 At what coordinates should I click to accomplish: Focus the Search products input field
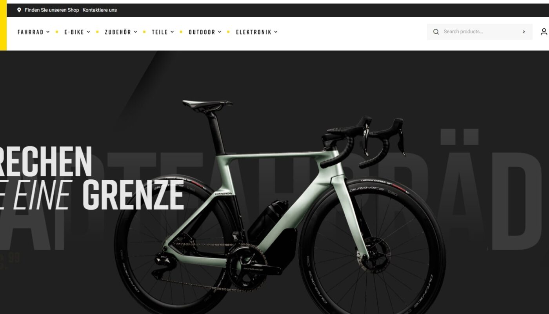(480, 32)
